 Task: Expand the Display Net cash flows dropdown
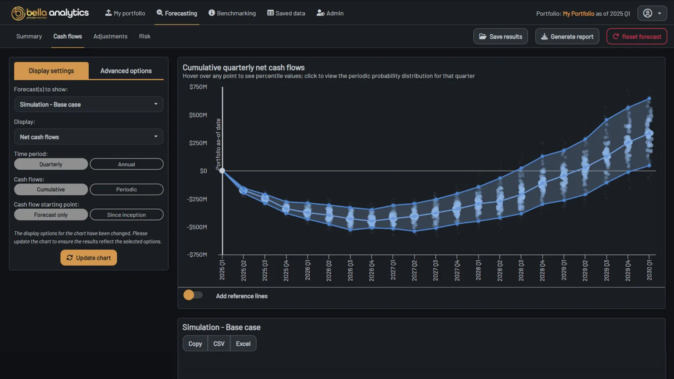click(89, 137)
